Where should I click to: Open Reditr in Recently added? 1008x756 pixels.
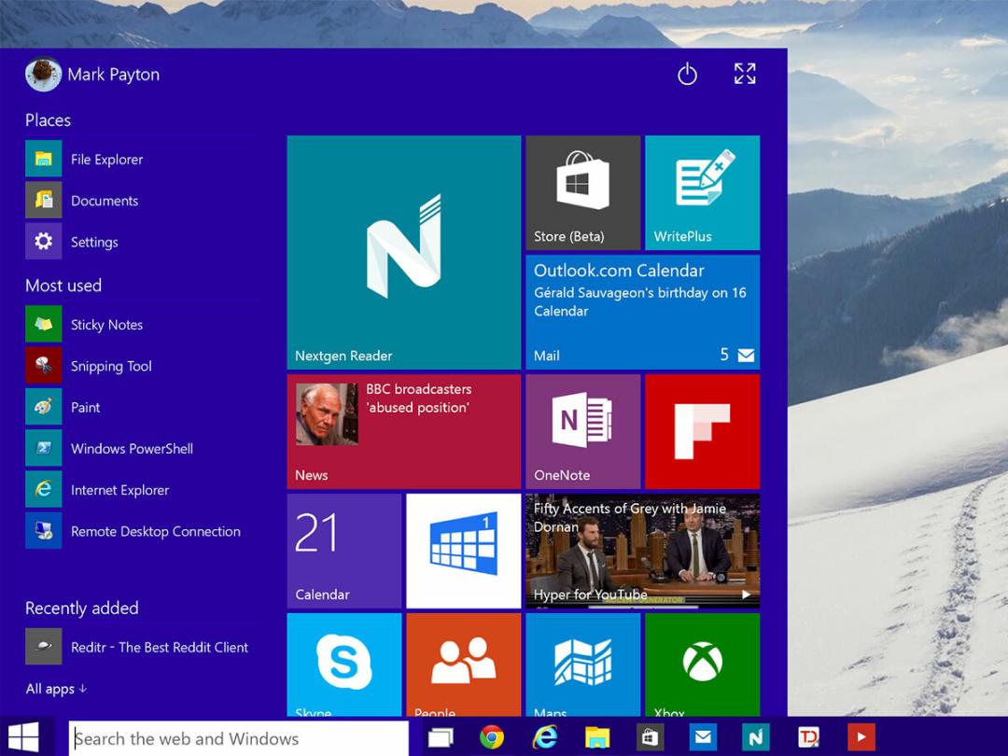(159, 647)
